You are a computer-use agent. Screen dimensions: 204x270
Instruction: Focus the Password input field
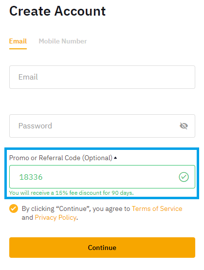pyautogui.click(x=102, y=126)
